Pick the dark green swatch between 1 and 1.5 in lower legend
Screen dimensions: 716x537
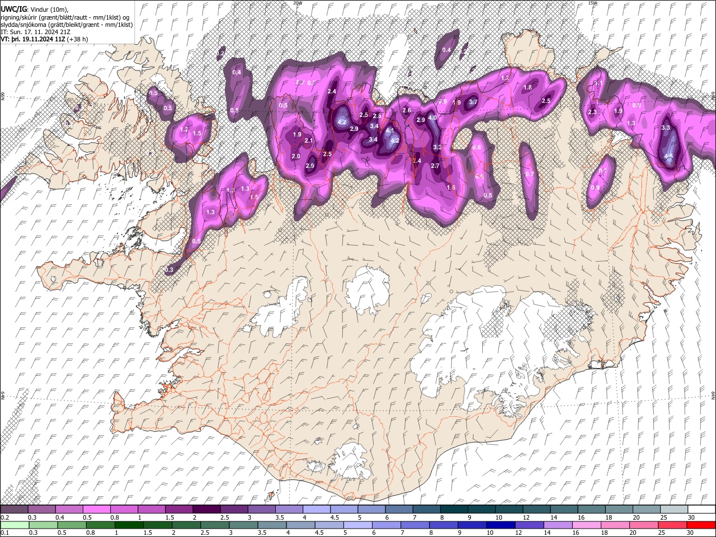[130, 525]
